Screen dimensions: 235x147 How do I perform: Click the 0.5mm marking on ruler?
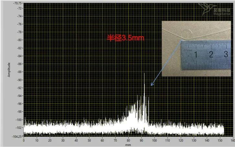[187, 51]
